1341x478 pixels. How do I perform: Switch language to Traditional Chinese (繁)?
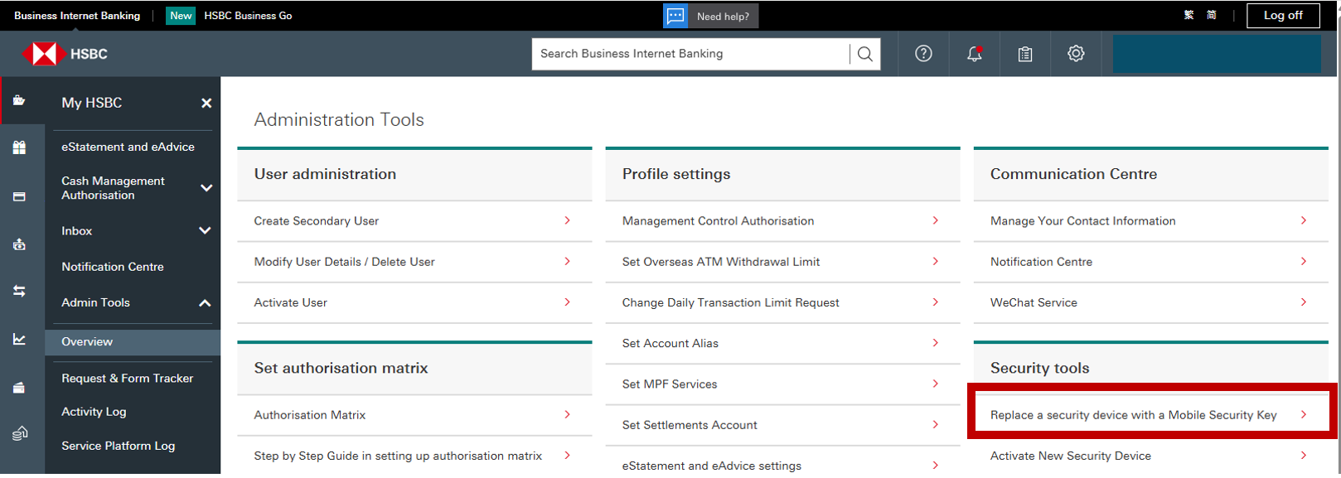[1189, 15]
